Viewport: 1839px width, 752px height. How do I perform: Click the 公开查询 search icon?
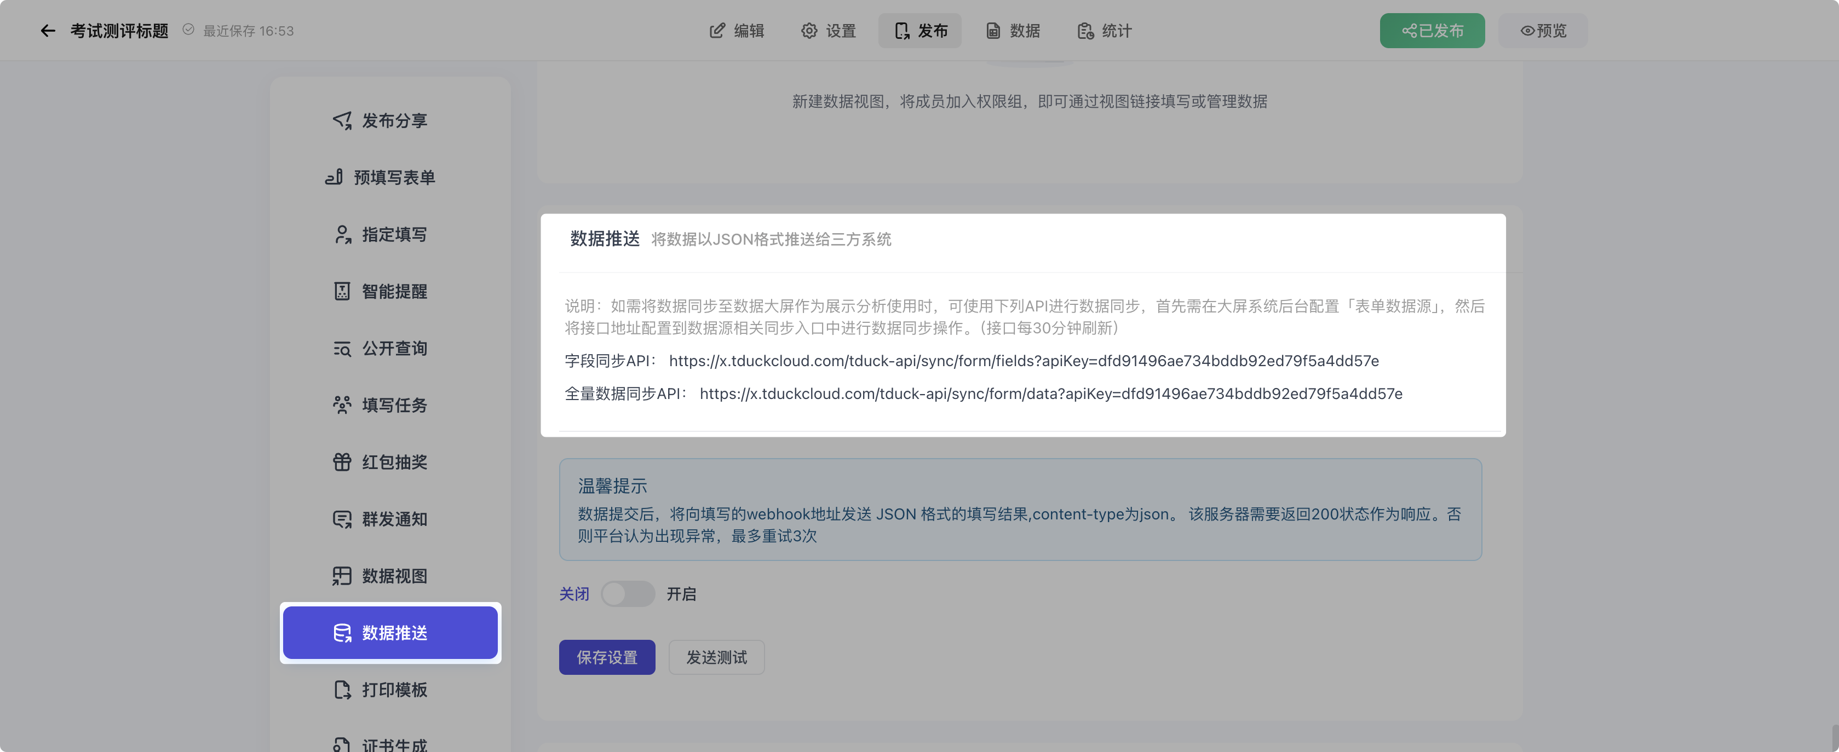point(342,348)
